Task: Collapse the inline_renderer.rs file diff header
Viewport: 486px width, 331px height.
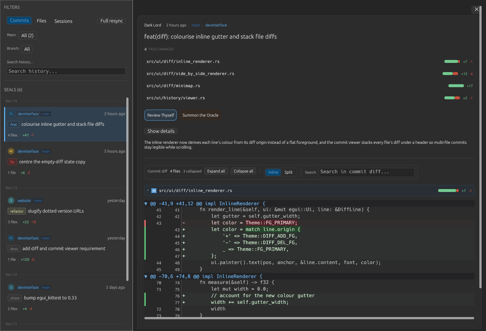Action: pos(148,191)
